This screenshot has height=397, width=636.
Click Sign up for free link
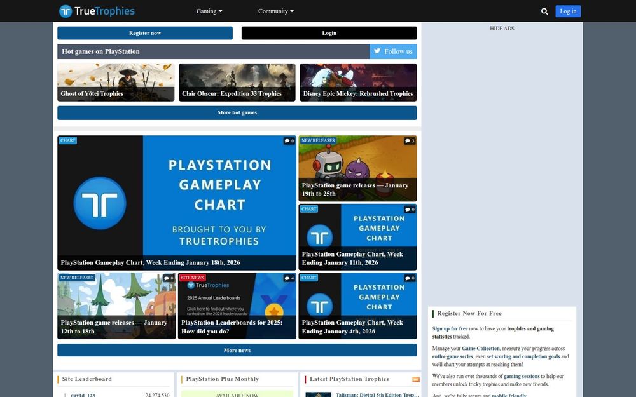[450, 329]
